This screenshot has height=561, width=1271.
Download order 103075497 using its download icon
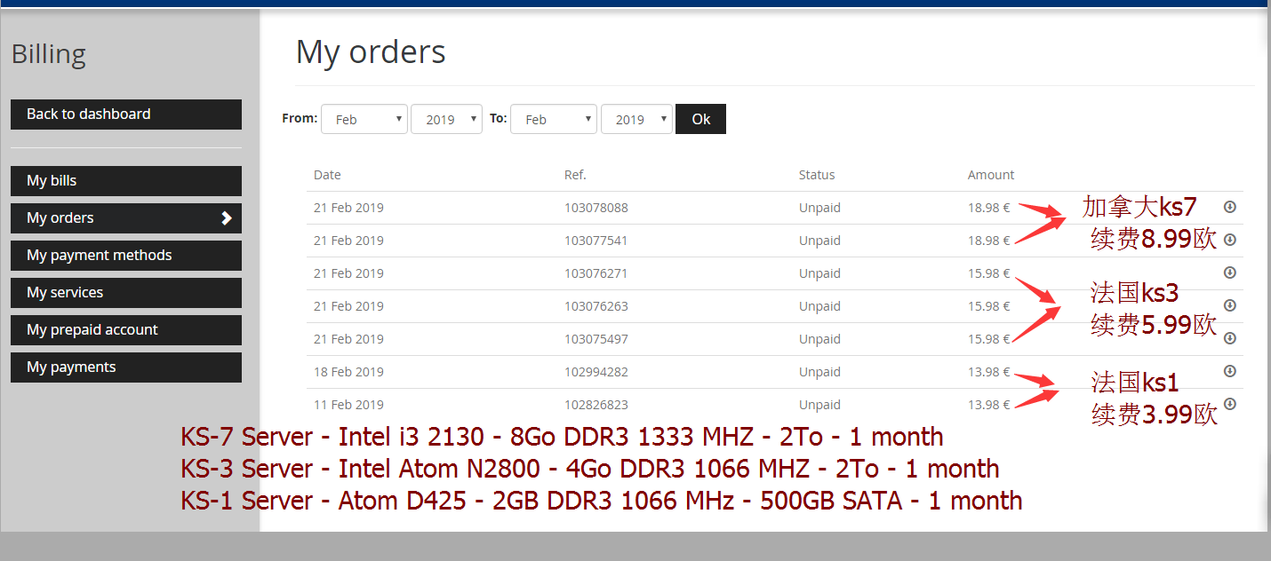tap(1230, 338)
